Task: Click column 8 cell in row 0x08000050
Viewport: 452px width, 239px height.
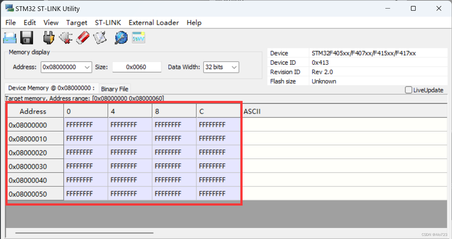Action: click(x=174, y=194)
